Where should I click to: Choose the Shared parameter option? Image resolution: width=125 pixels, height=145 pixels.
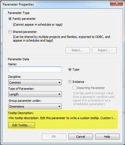(10, 32)
